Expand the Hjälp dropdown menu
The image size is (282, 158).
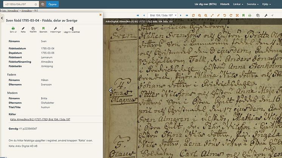pyautogui.click(x=267, y=4)
